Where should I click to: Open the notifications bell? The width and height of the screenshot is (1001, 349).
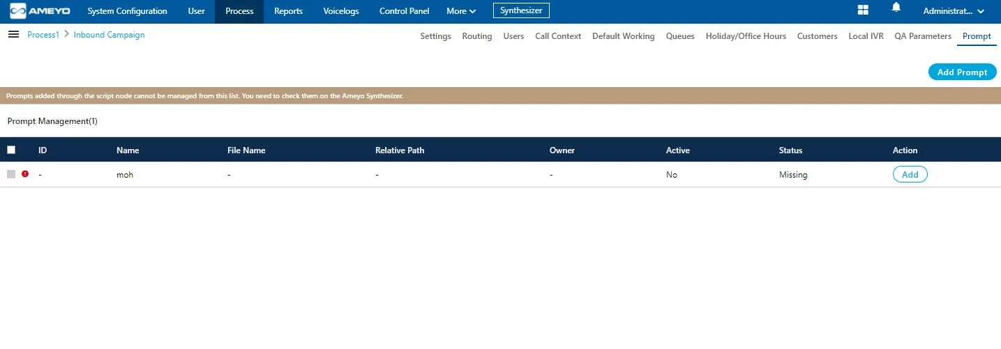(x=896, y=8)
